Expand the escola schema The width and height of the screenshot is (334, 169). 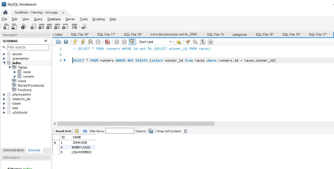4,54
